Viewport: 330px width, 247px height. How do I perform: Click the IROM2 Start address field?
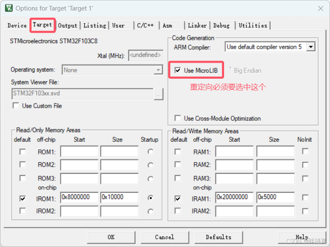coord(79,211)
